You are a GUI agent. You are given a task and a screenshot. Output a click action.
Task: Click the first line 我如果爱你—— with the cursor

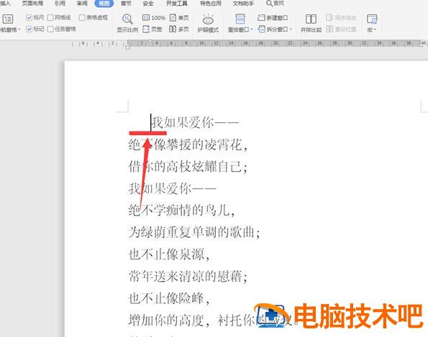(195, 122)
